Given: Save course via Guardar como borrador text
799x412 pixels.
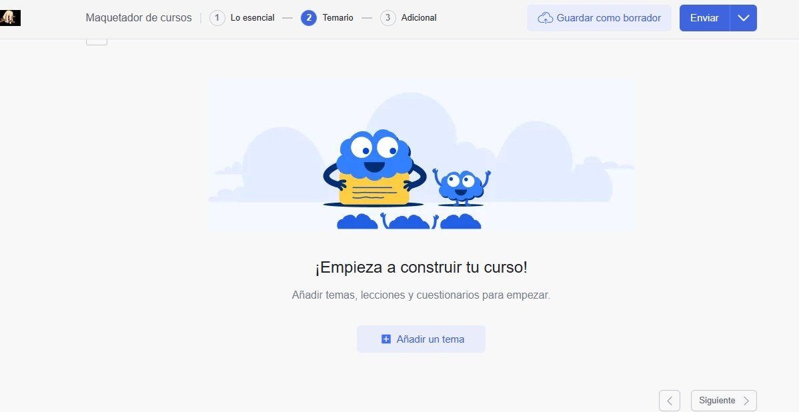Looking at the screenshot, I should click(x=609, y=18).
